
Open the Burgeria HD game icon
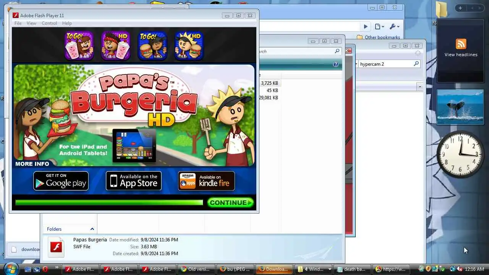pos(189,46)
